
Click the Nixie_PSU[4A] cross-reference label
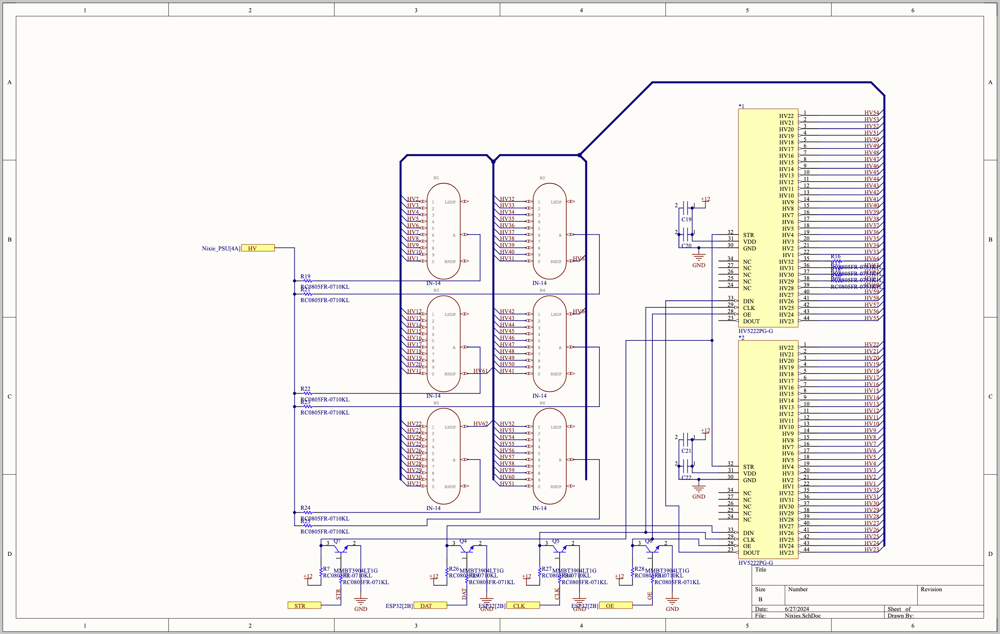tap(221, 249)
